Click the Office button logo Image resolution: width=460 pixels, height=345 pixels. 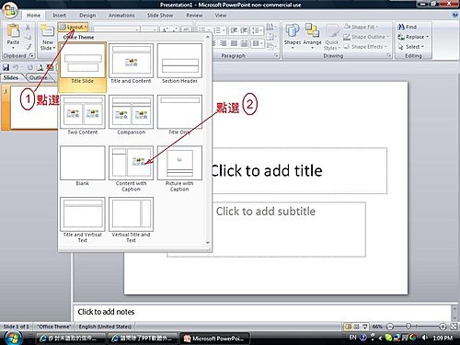(10, 10)
